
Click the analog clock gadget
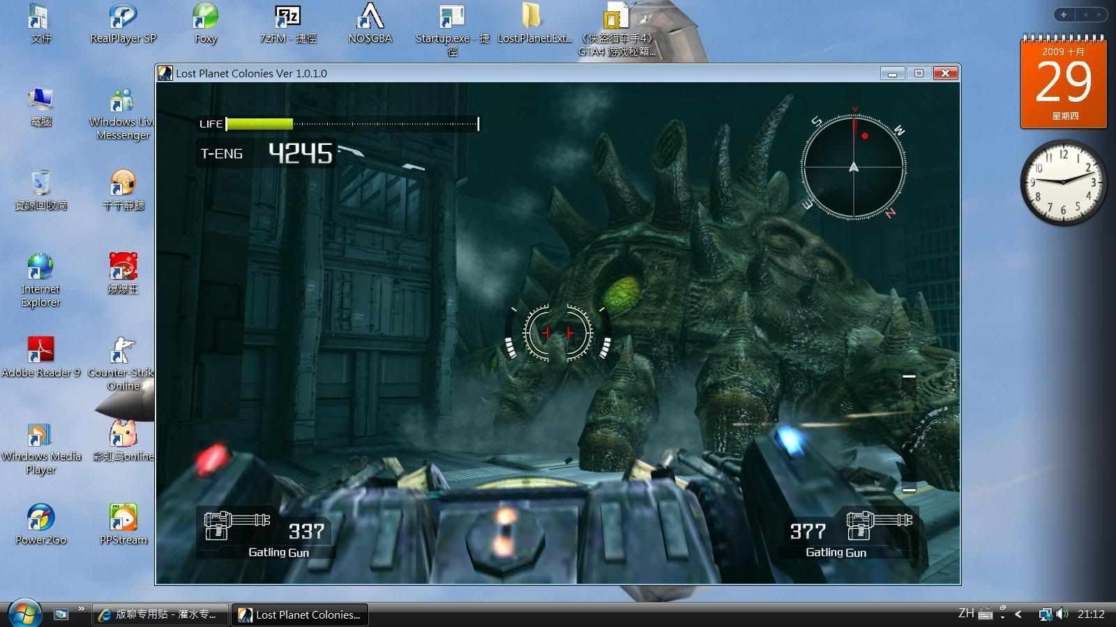pos(1063,183)
